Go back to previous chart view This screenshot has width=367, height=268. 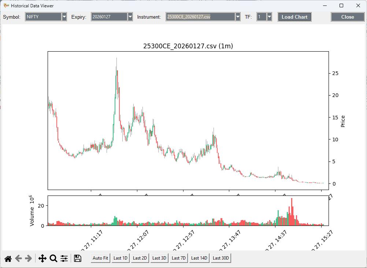(x=19, y=258)
